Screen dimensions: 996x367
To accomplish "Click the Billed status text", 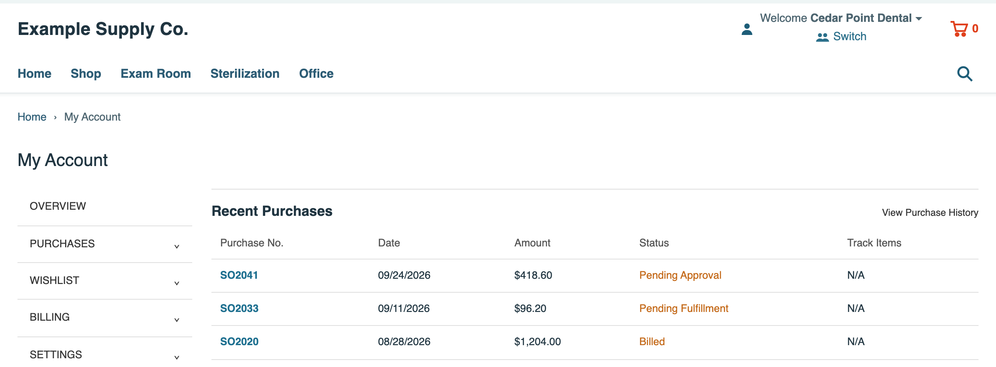I will point(652,342).
